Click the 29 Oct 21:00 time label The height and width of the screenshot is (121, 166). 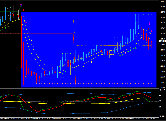pos(88,119)
